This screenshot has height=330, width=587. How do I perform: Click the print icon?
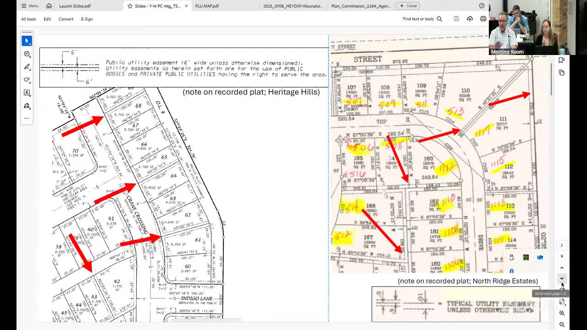(x=483, y=19)
